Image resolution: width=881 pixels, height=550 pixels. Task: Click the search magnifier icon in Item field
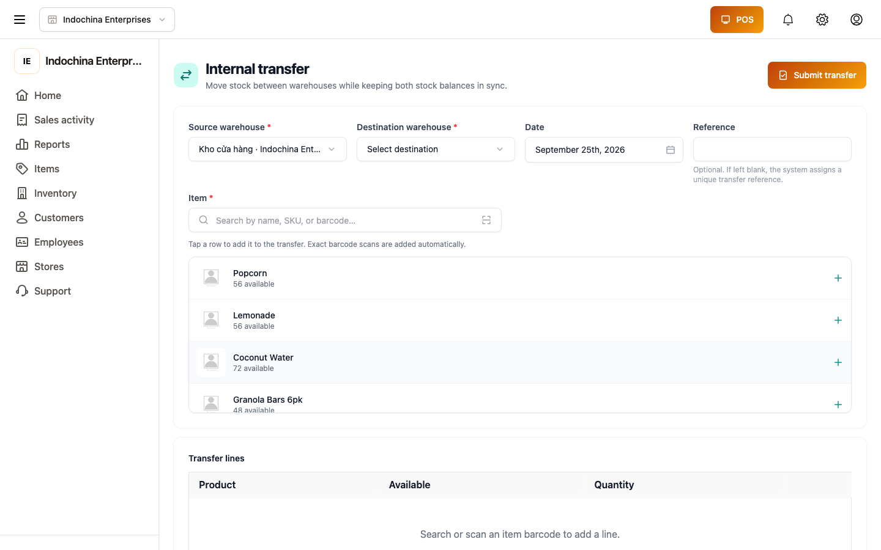[204, 220]
